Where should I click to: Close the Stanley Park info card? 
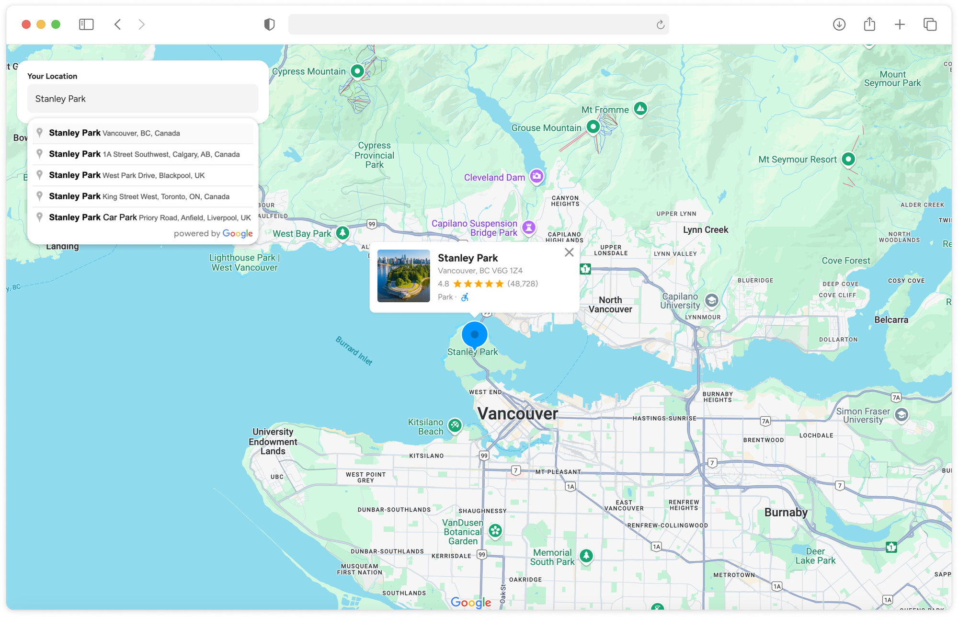point(569,252)
